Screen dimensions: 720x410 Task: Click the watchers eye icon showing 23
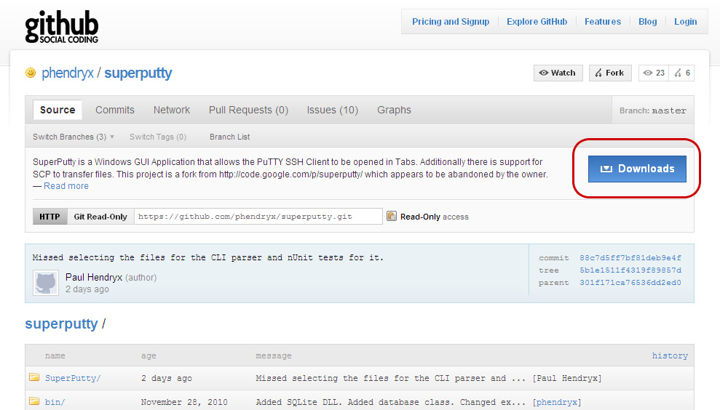point(648,73)
